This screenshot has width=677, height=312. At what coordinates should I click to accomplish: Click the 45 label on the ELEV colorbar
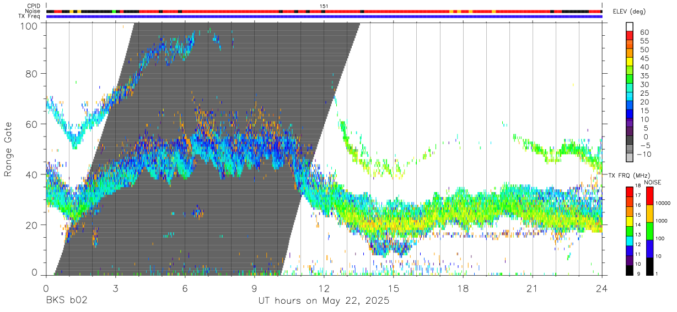coord(643,58)
